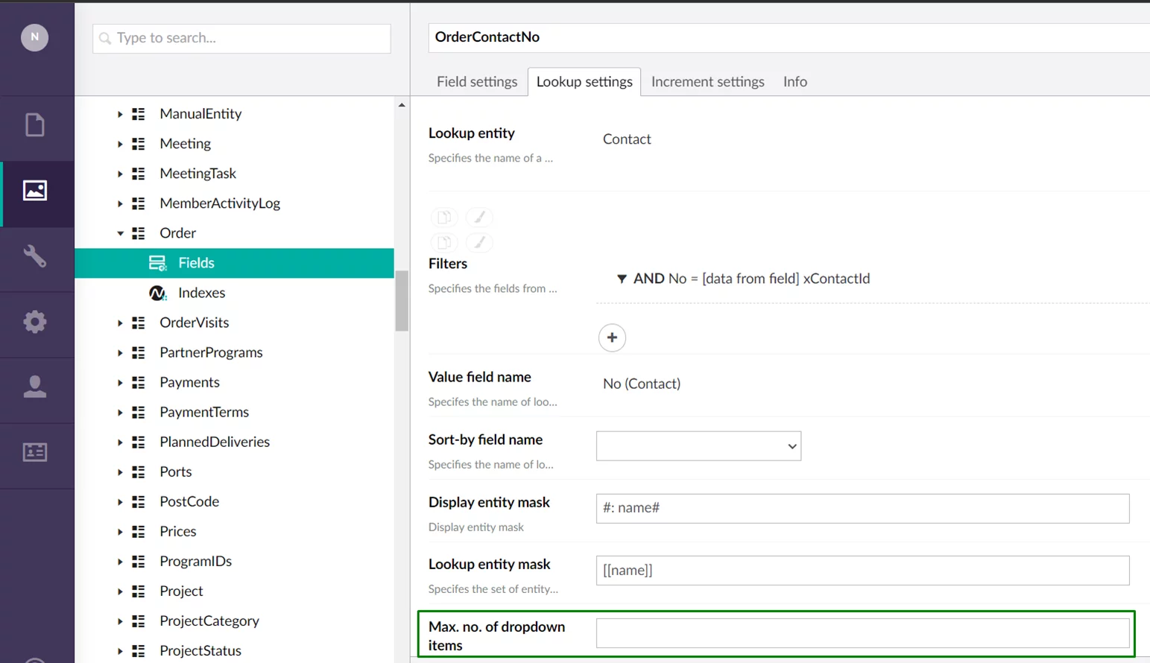Click the Type to search box
This screenshot has height=663, width=1150.
[241, 38]
